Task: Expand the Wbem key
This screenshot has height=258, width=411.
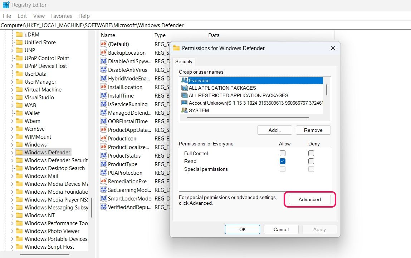Action: (x=12, y=121)
